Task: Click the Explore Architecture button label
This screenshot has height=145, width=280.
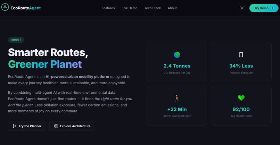Action: (75, 126)
